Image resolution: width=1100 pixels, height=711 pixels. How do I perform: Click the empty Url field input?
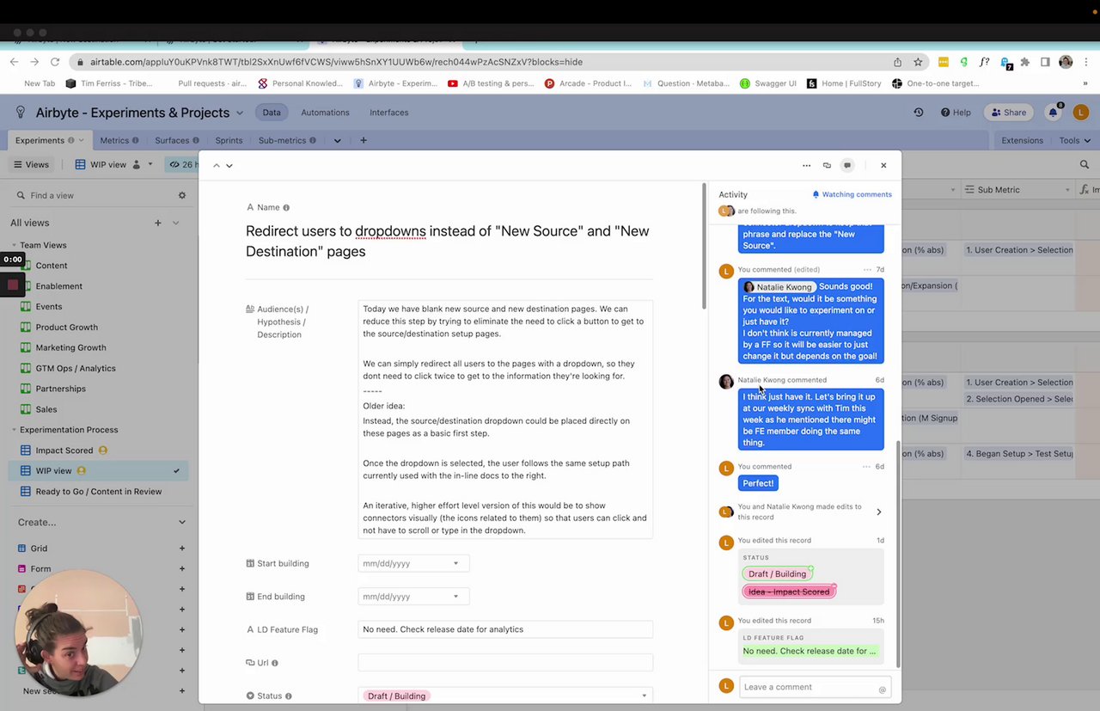(x=505, y=663)
